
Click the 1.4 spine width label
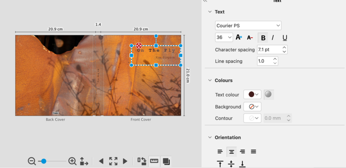coord(98,24)
